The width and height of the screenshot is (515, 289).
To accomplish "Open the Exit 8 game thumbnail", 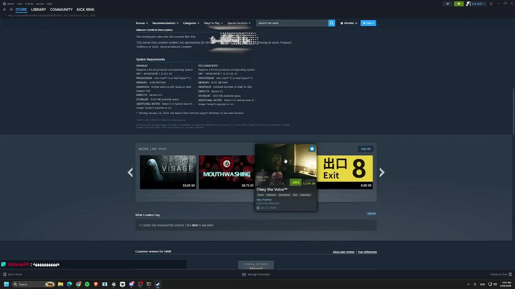I will tap(345, 172).
